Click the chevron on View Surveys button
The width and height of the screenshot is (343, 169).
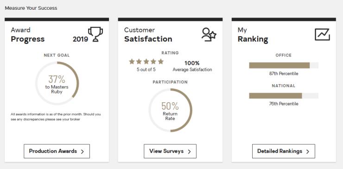pos(189,151)
